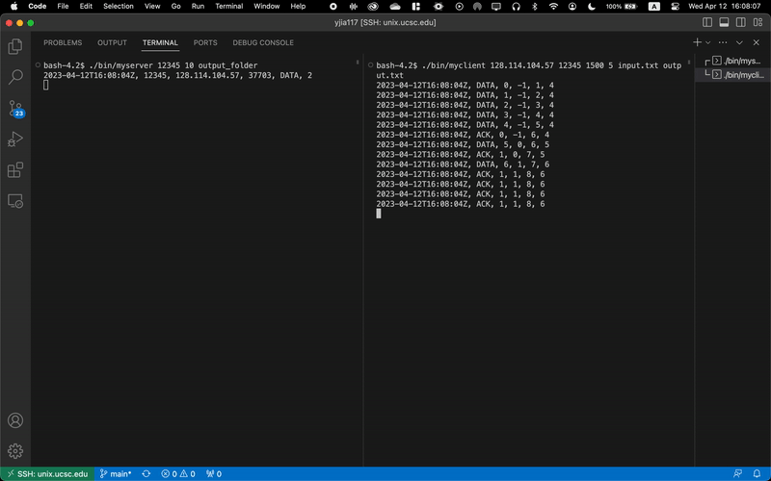Switch to the OUTPUT tab
The image size is (771, 481).
[x=112, y=42]
